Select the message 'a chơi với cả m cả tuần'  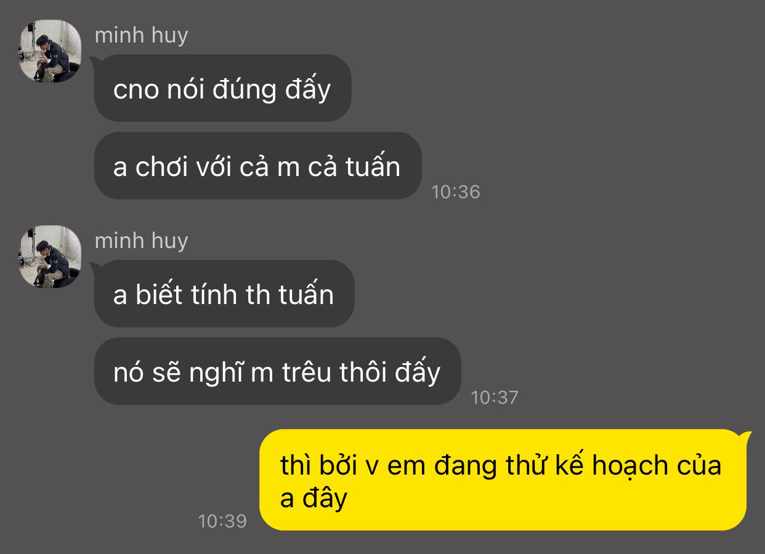point(257,166)
